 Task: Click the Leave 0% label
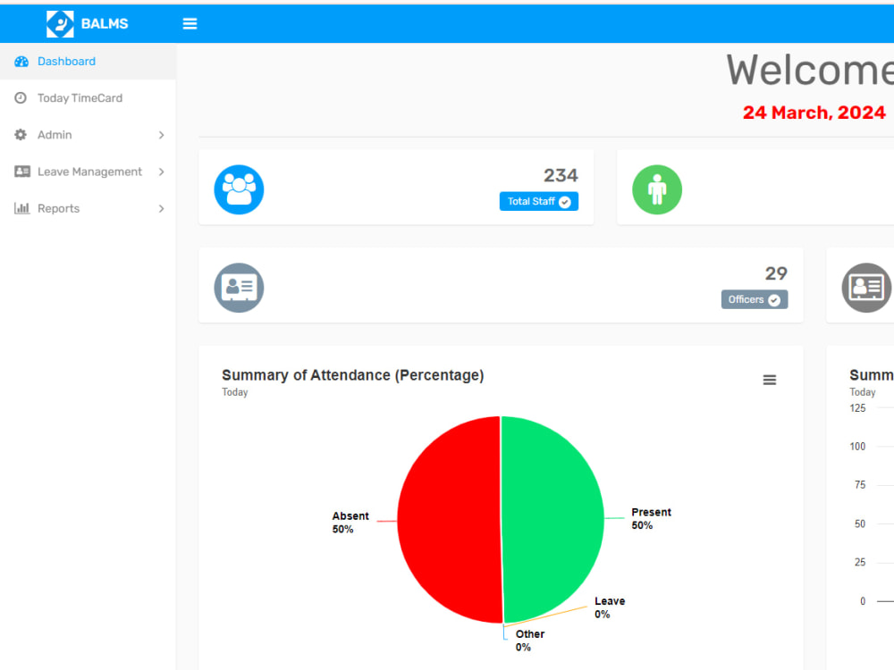pos(610,607)
